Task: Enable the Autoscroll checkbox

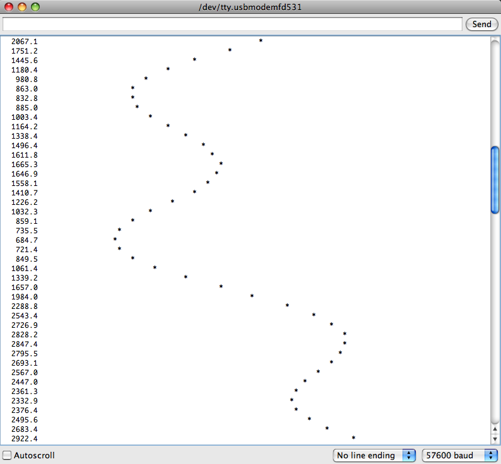Action: [x=7, y=455]
